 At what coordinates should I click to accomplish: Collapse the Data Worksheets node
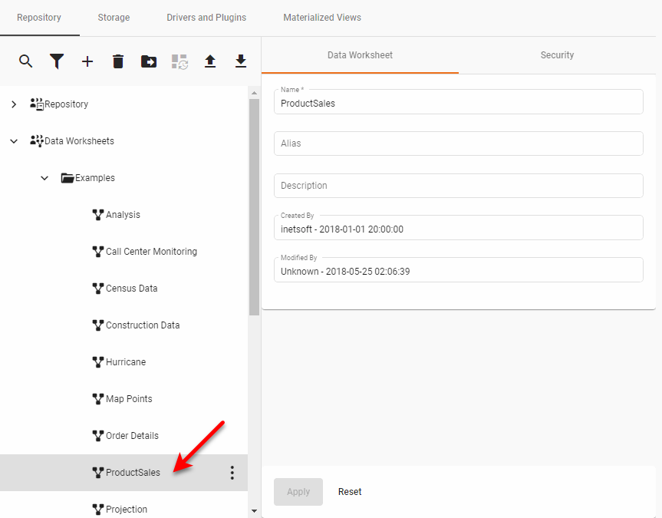point(14,140)
